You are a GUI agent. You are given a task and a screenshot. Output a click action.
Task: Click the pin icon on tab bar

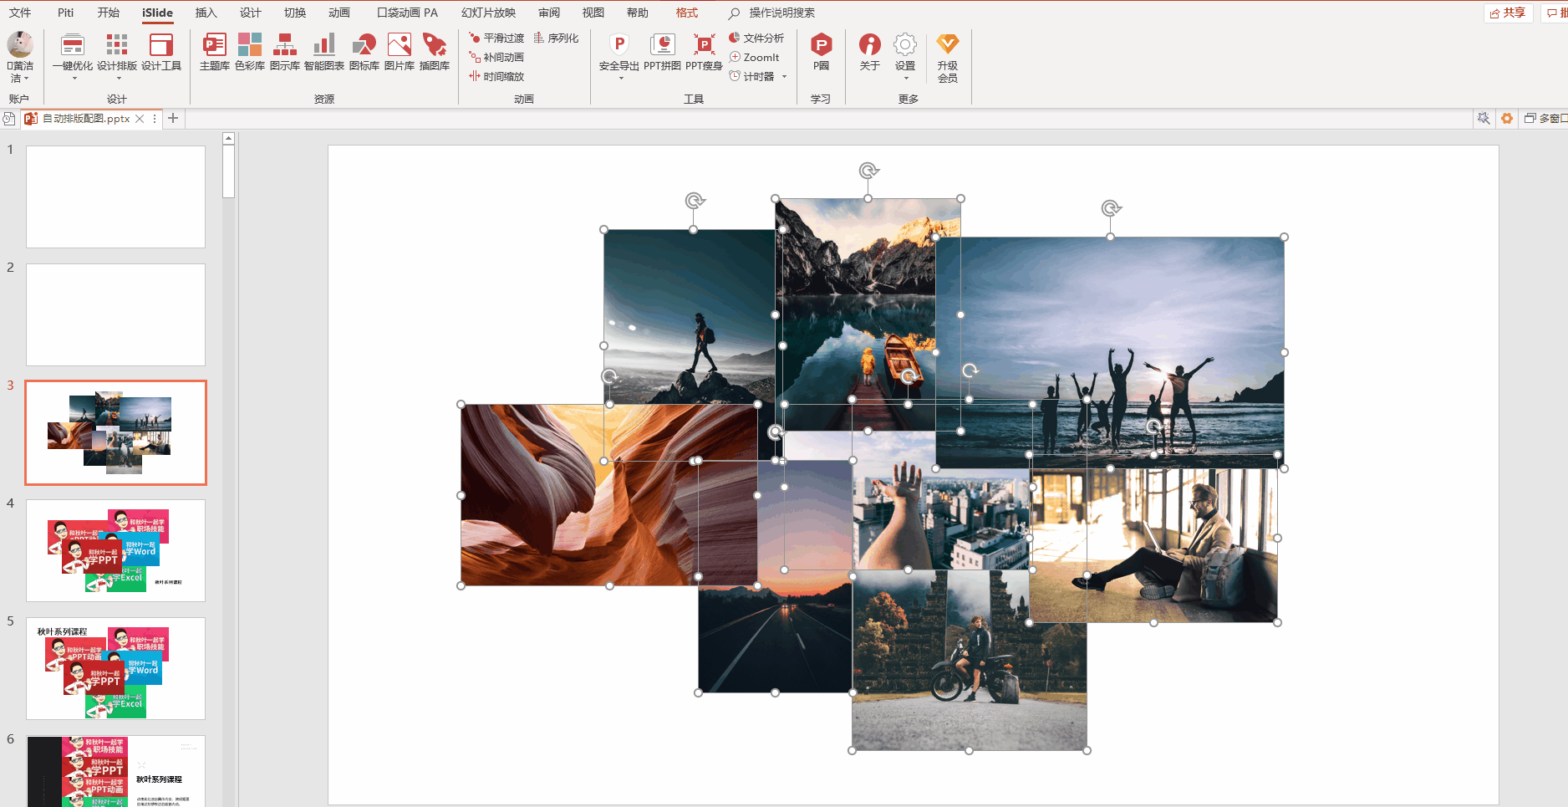pyautogui.click(x=1484, y=119)
